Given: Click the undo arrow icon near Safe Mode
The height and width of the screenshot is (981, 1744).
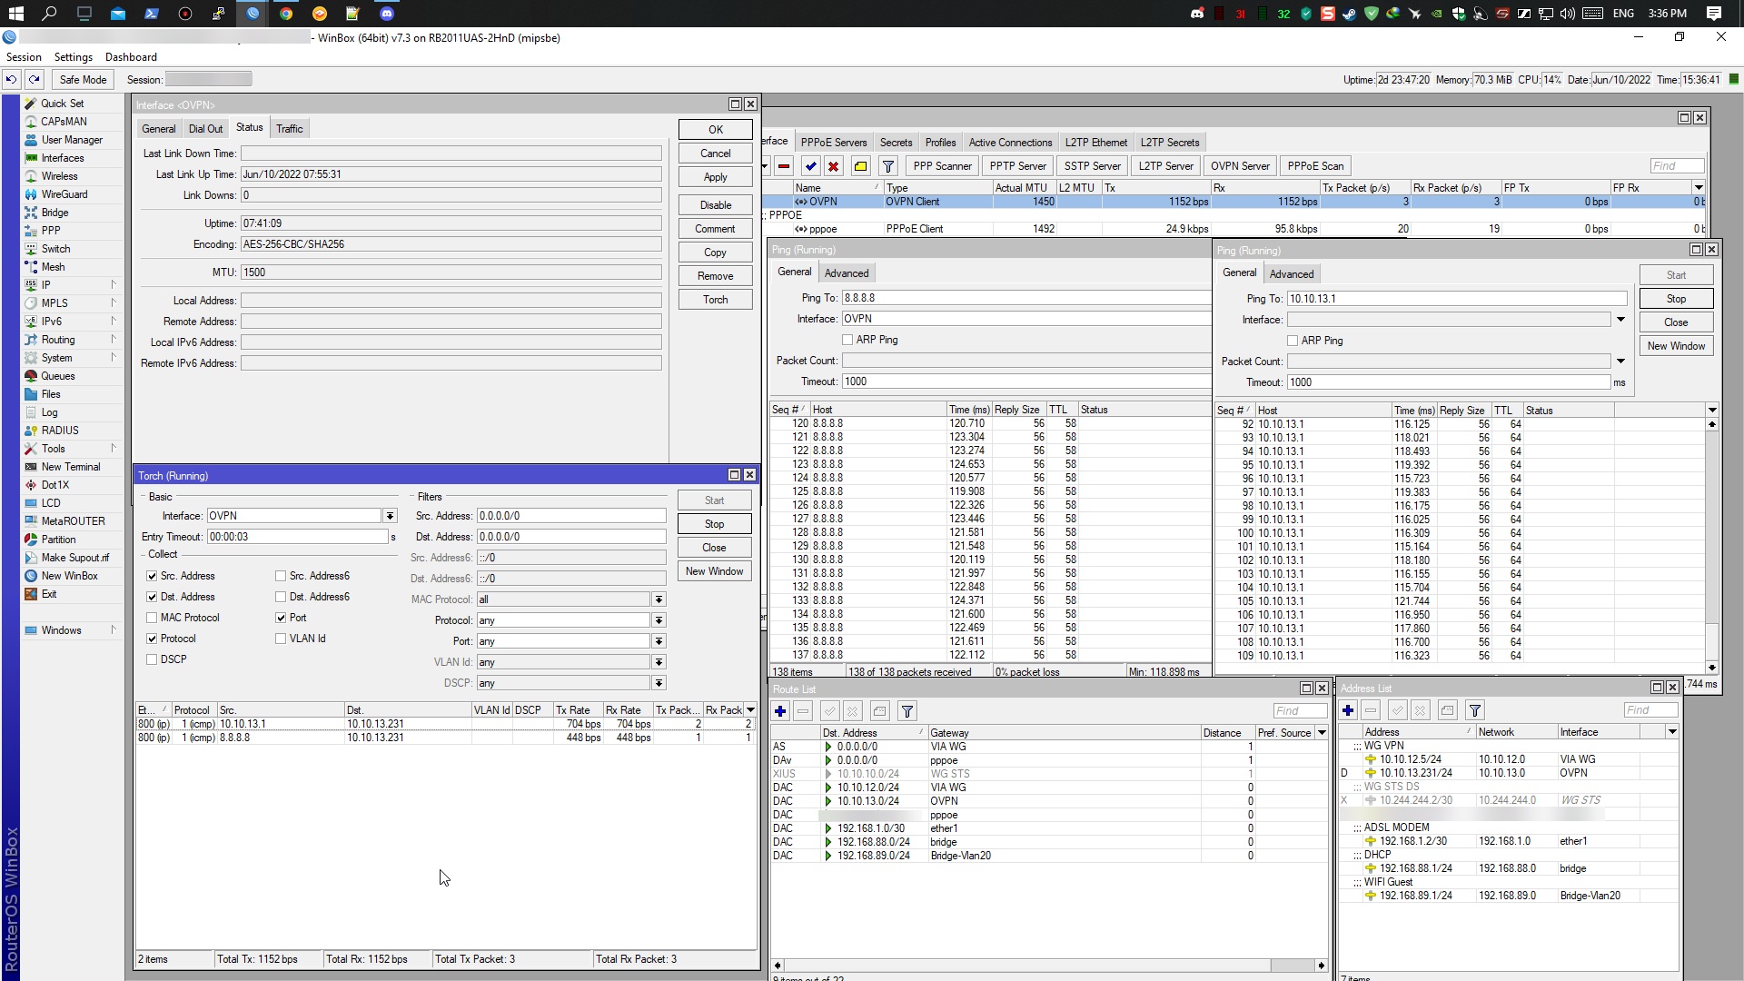Looking at the screenshot, I should pyautogui.click(x=12, y=80).
